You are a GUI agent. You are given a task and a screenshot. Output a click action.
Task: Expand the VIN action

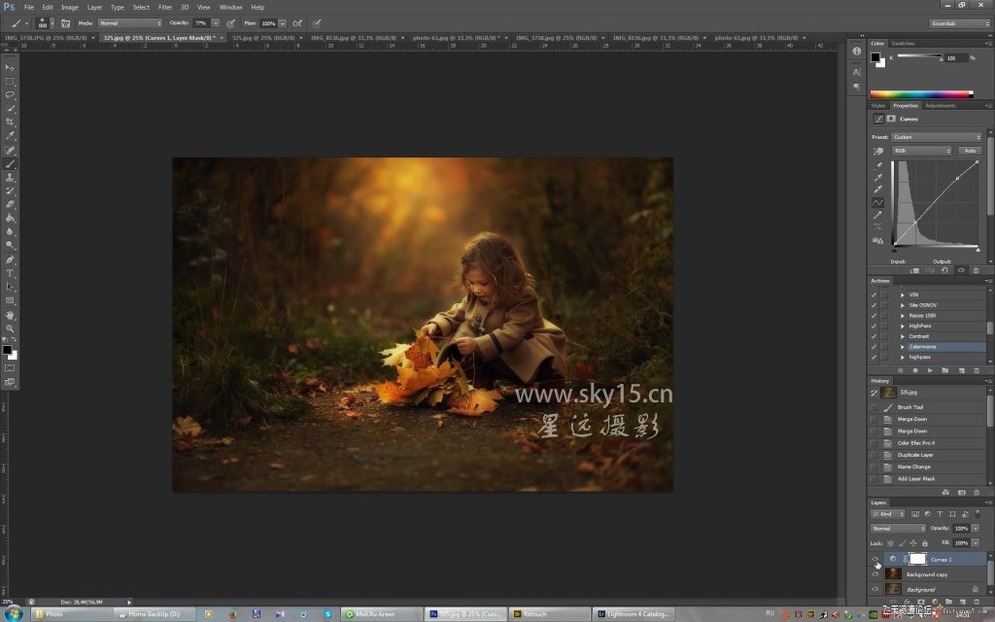click(903, 294)
